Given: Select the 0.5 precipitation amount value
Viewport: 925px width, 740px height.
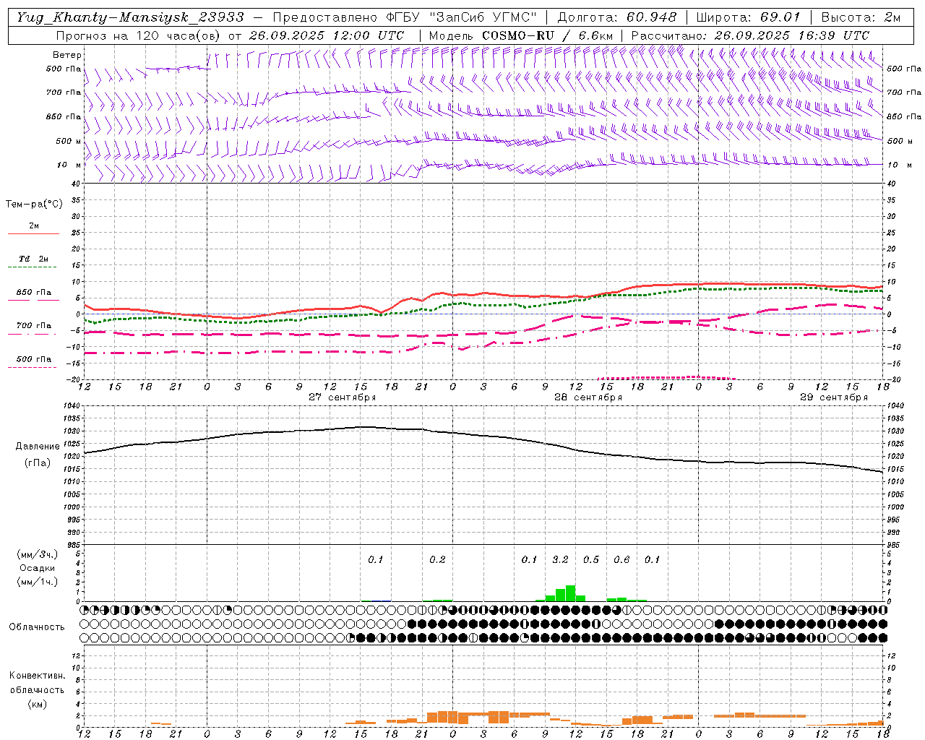Looking at the screenshot, I should point(591,559).
